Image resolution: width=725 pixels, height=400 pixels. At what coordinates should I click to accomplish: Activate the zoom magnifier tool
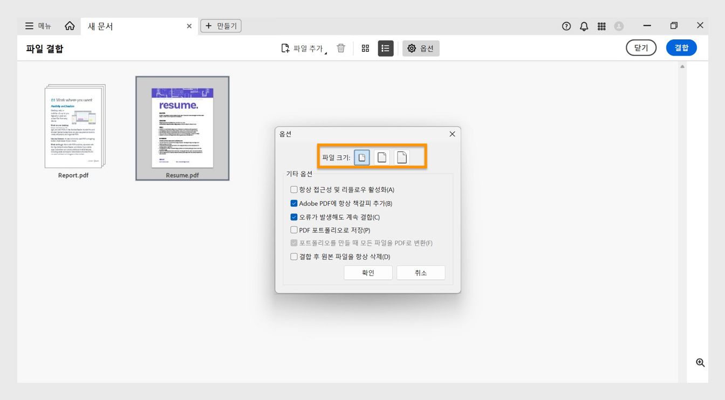700,362
